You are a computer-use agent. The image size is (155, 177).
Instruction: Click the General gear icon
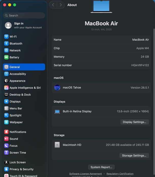[6, 67]
